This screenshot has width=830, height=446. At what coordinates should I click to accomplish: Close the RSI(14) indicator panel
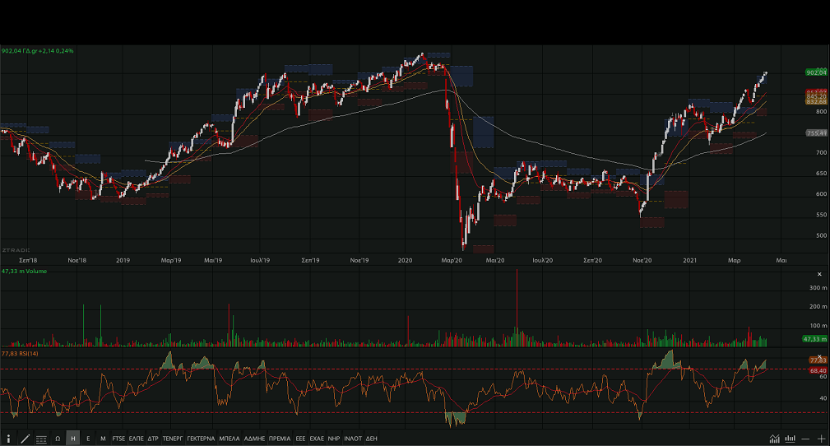point(818,352)
